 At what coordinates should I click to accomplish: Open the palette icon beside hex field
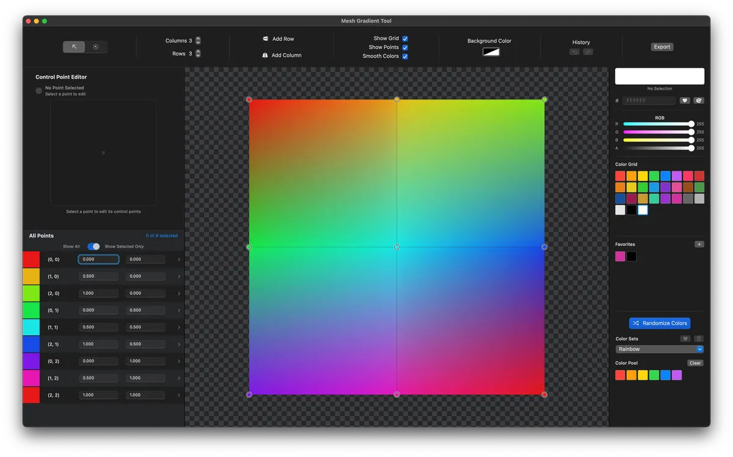699,101
